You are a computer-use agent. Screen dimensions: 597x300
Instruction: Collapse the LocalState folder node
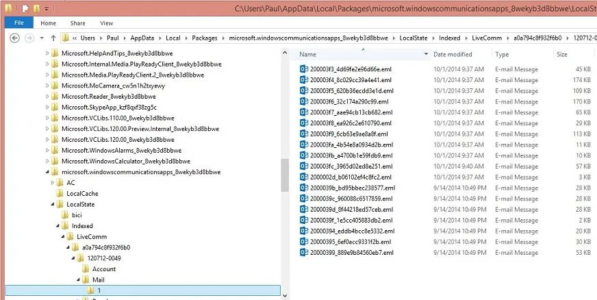(x=53, y=204)
